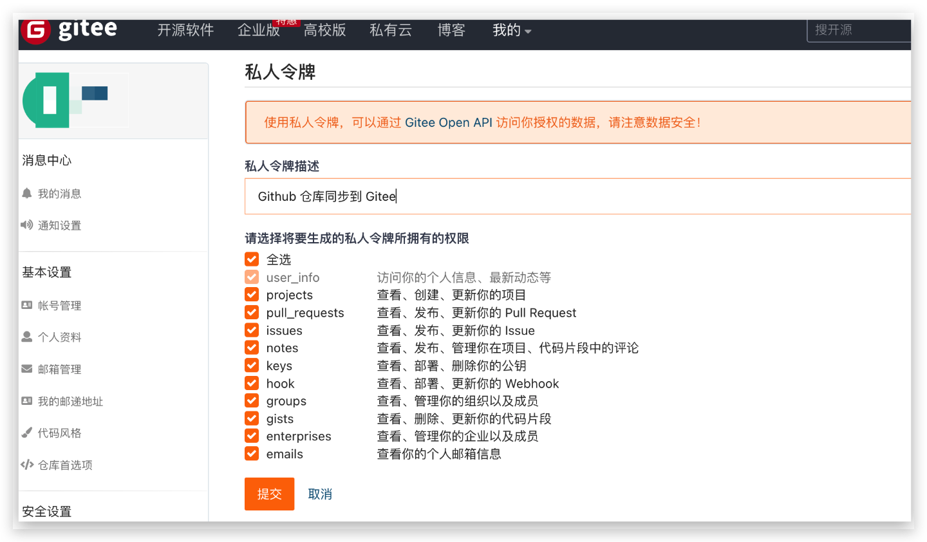The image size is (927, 542).
Task: Disable the hook permission checkbox
Action: click(251, 383)
